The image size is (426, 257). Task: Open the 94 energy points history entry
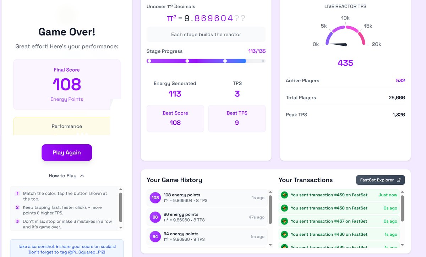pyautogui.click(x=207, y=236)
